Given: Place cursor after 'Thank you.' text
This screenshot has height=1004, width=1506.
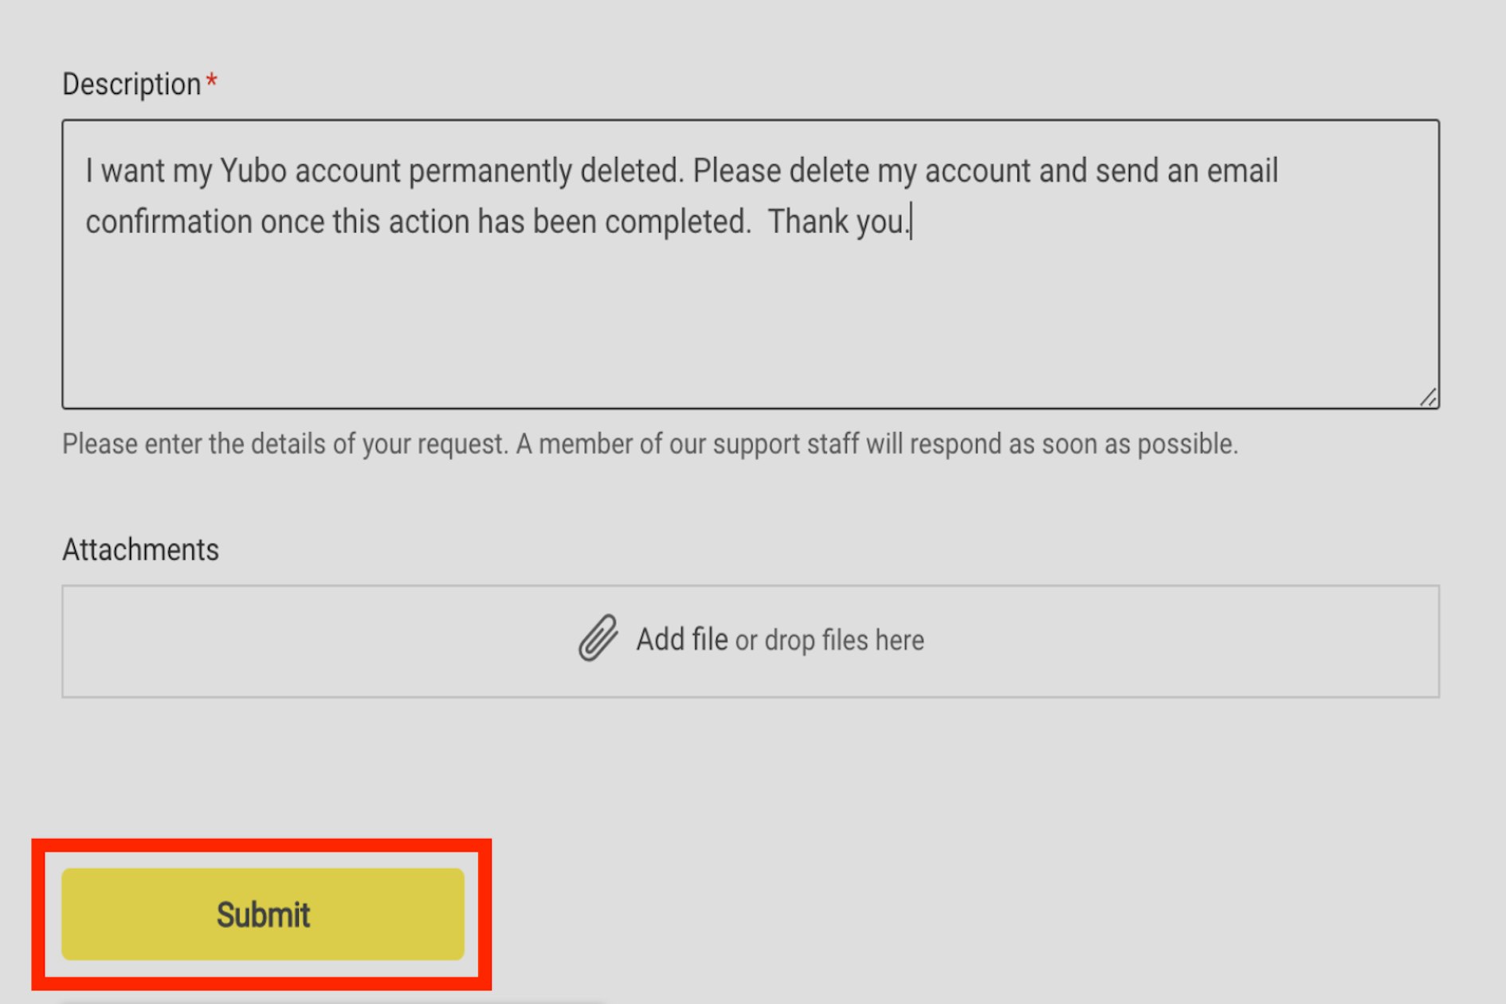Looking at the screenshot, I should point(912,222).
